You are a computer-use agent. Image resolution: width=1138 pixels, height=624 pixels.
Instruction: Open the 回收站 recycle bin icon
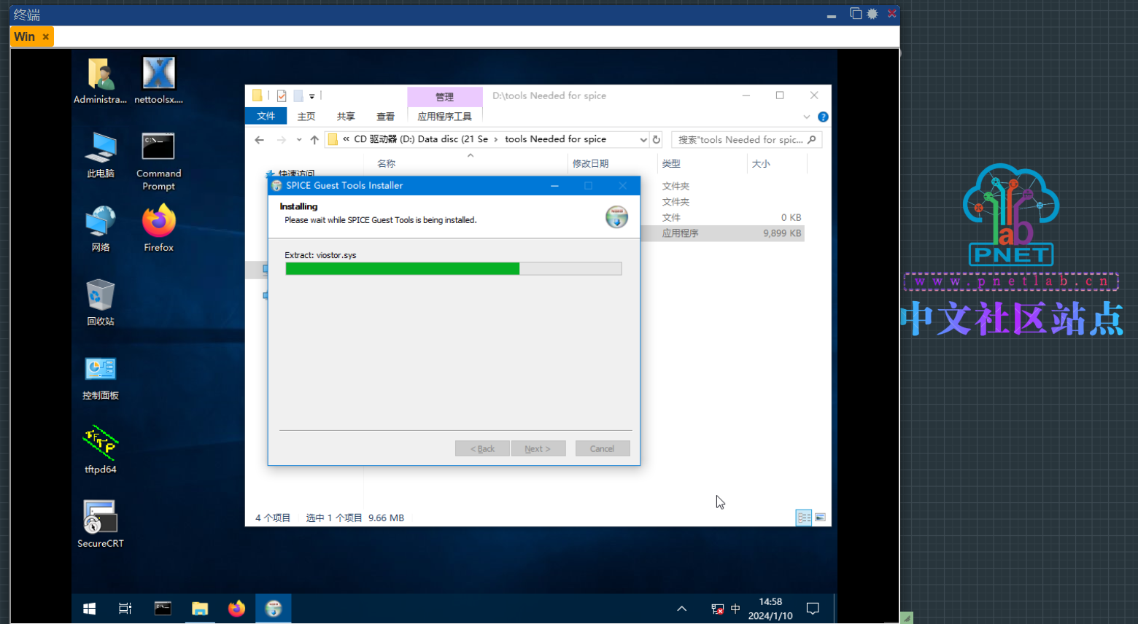click(101, 303)
